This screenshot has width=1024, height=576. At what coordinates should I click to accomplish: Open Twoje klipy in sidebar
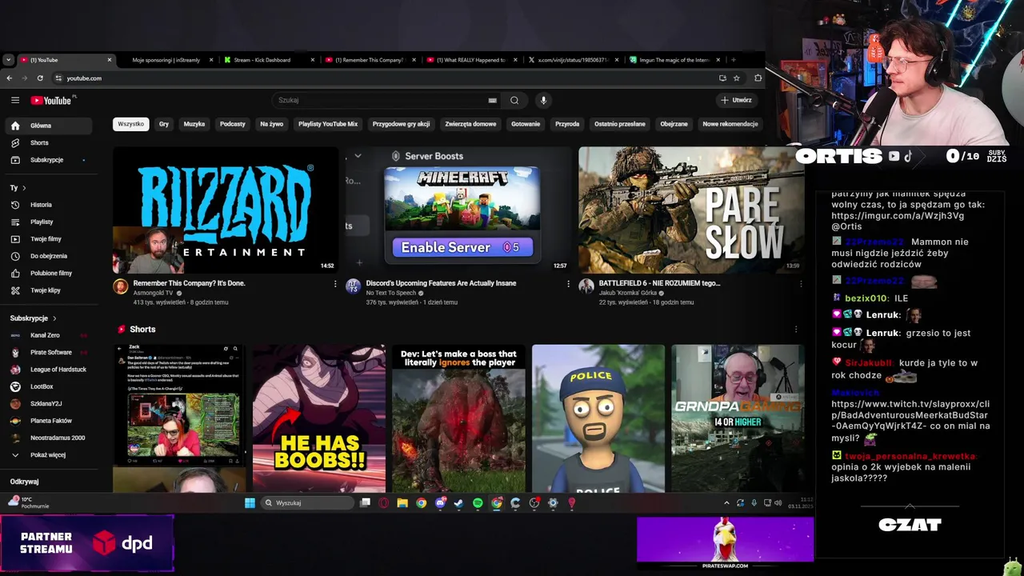[x=50, y=290]
